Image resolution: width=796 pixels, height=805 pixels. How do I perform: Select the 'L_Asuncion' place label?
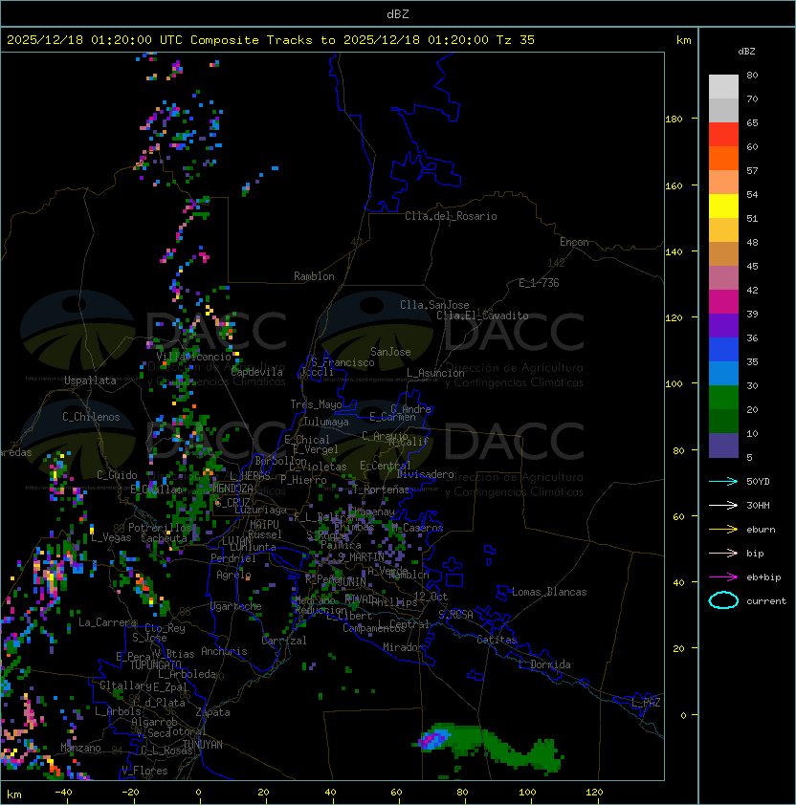[x=435, y=373]
